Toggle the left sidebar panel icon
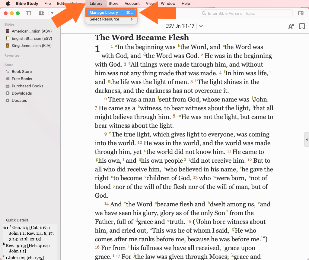The width and height of the screenshot is (309, 260). click(28, 13)
